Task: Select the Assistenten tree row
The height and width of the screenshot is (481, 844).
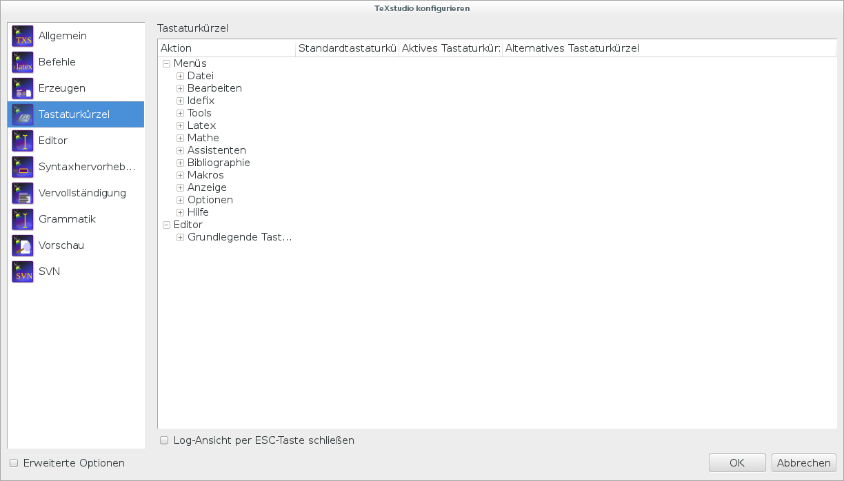Action: [x=217, y=150]
